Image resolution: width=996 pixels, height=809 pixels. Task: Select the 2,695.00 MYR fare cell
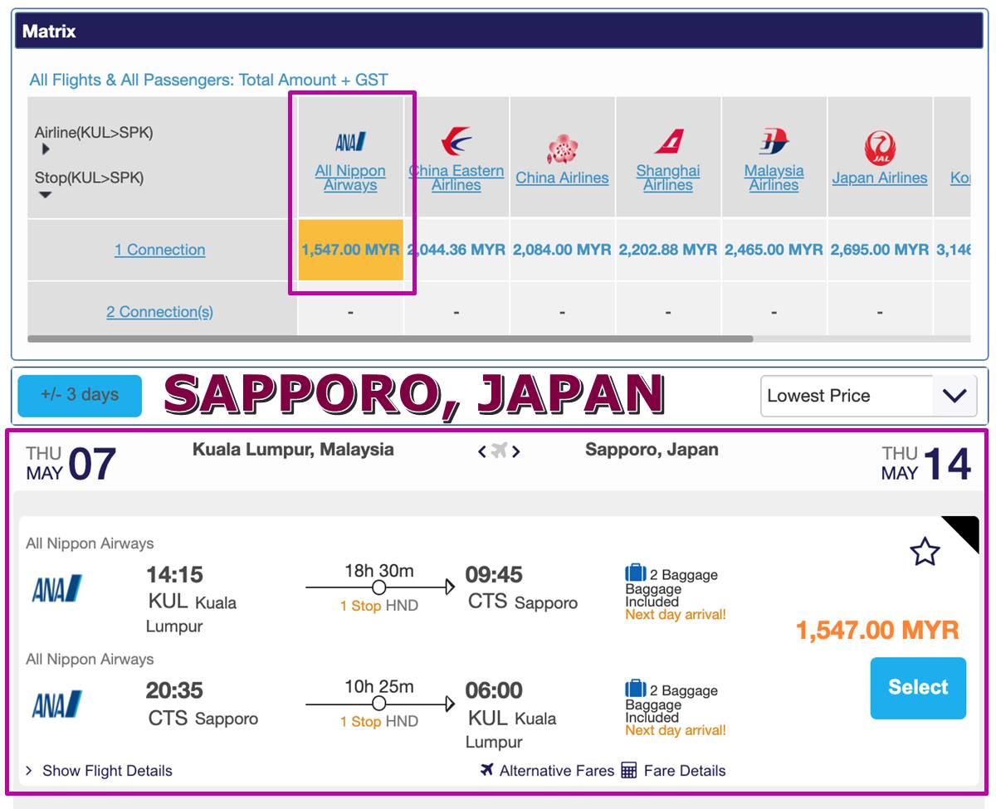click(x=880, y=250)
